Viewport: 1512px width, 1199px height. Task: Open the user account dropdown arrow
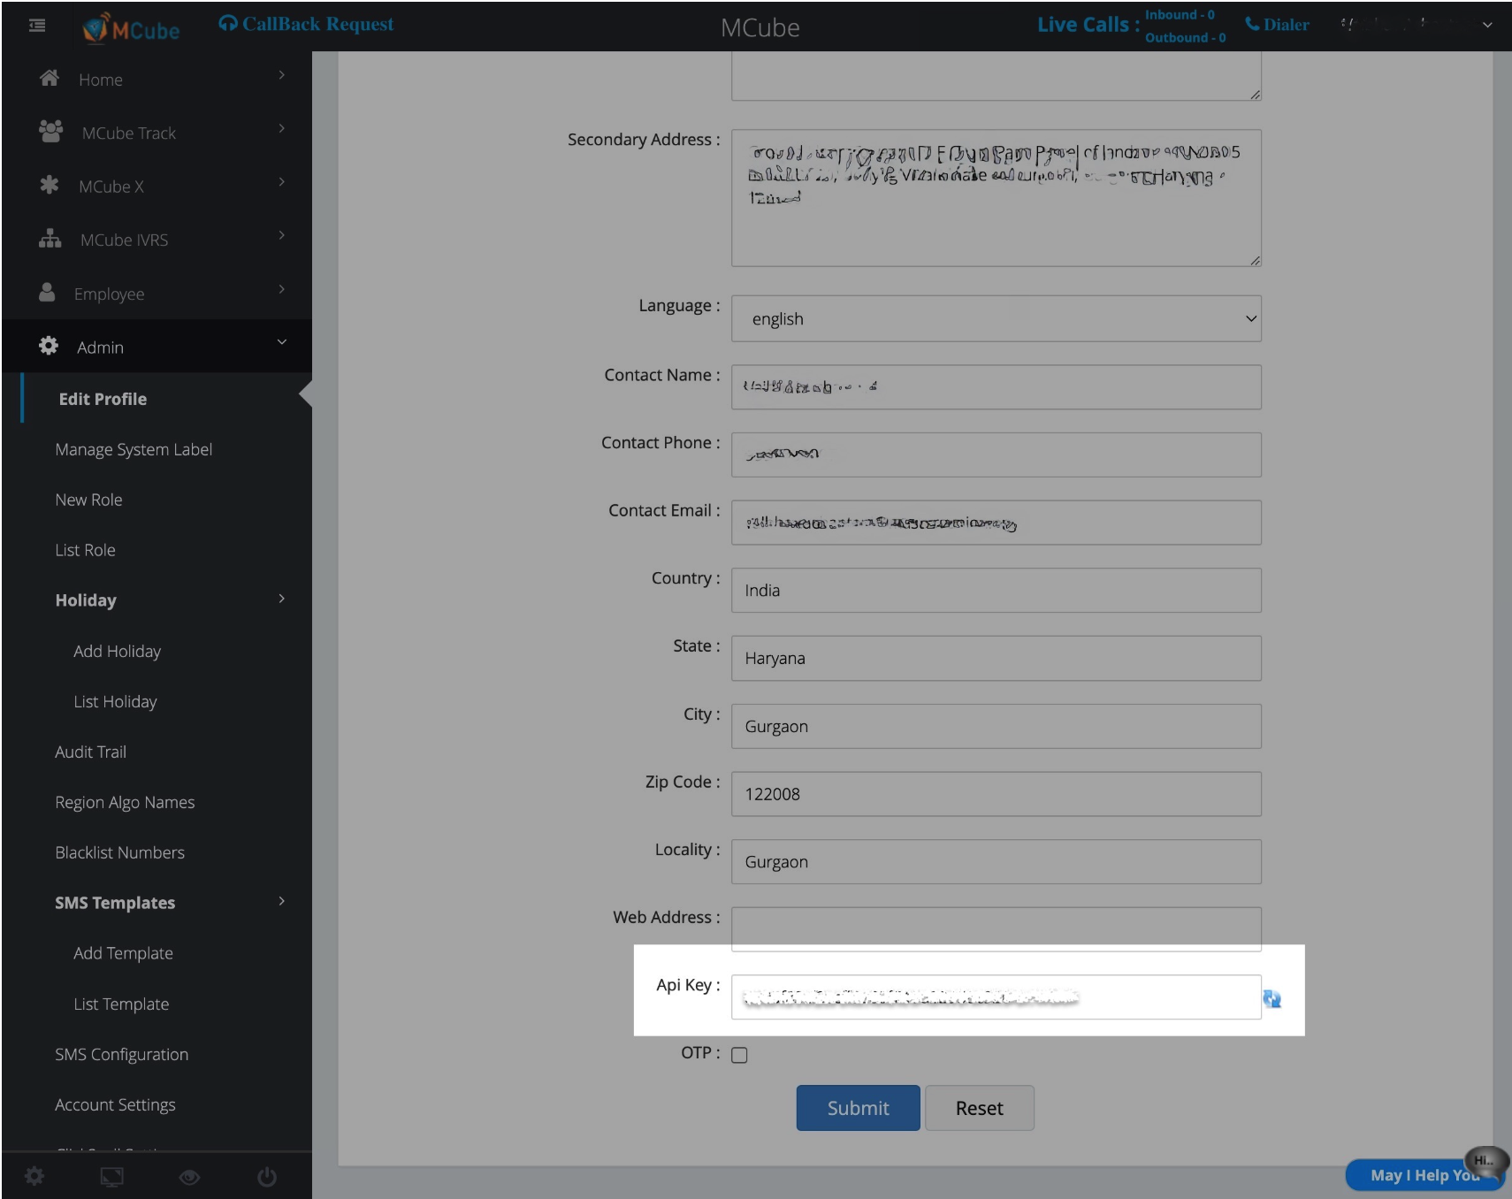tap(1487, 26)
